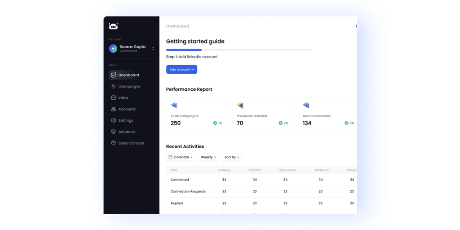This screenshot has width=460, height=230.
Task: Click the Sales Console pie icon
Action: tap(113, 143)
